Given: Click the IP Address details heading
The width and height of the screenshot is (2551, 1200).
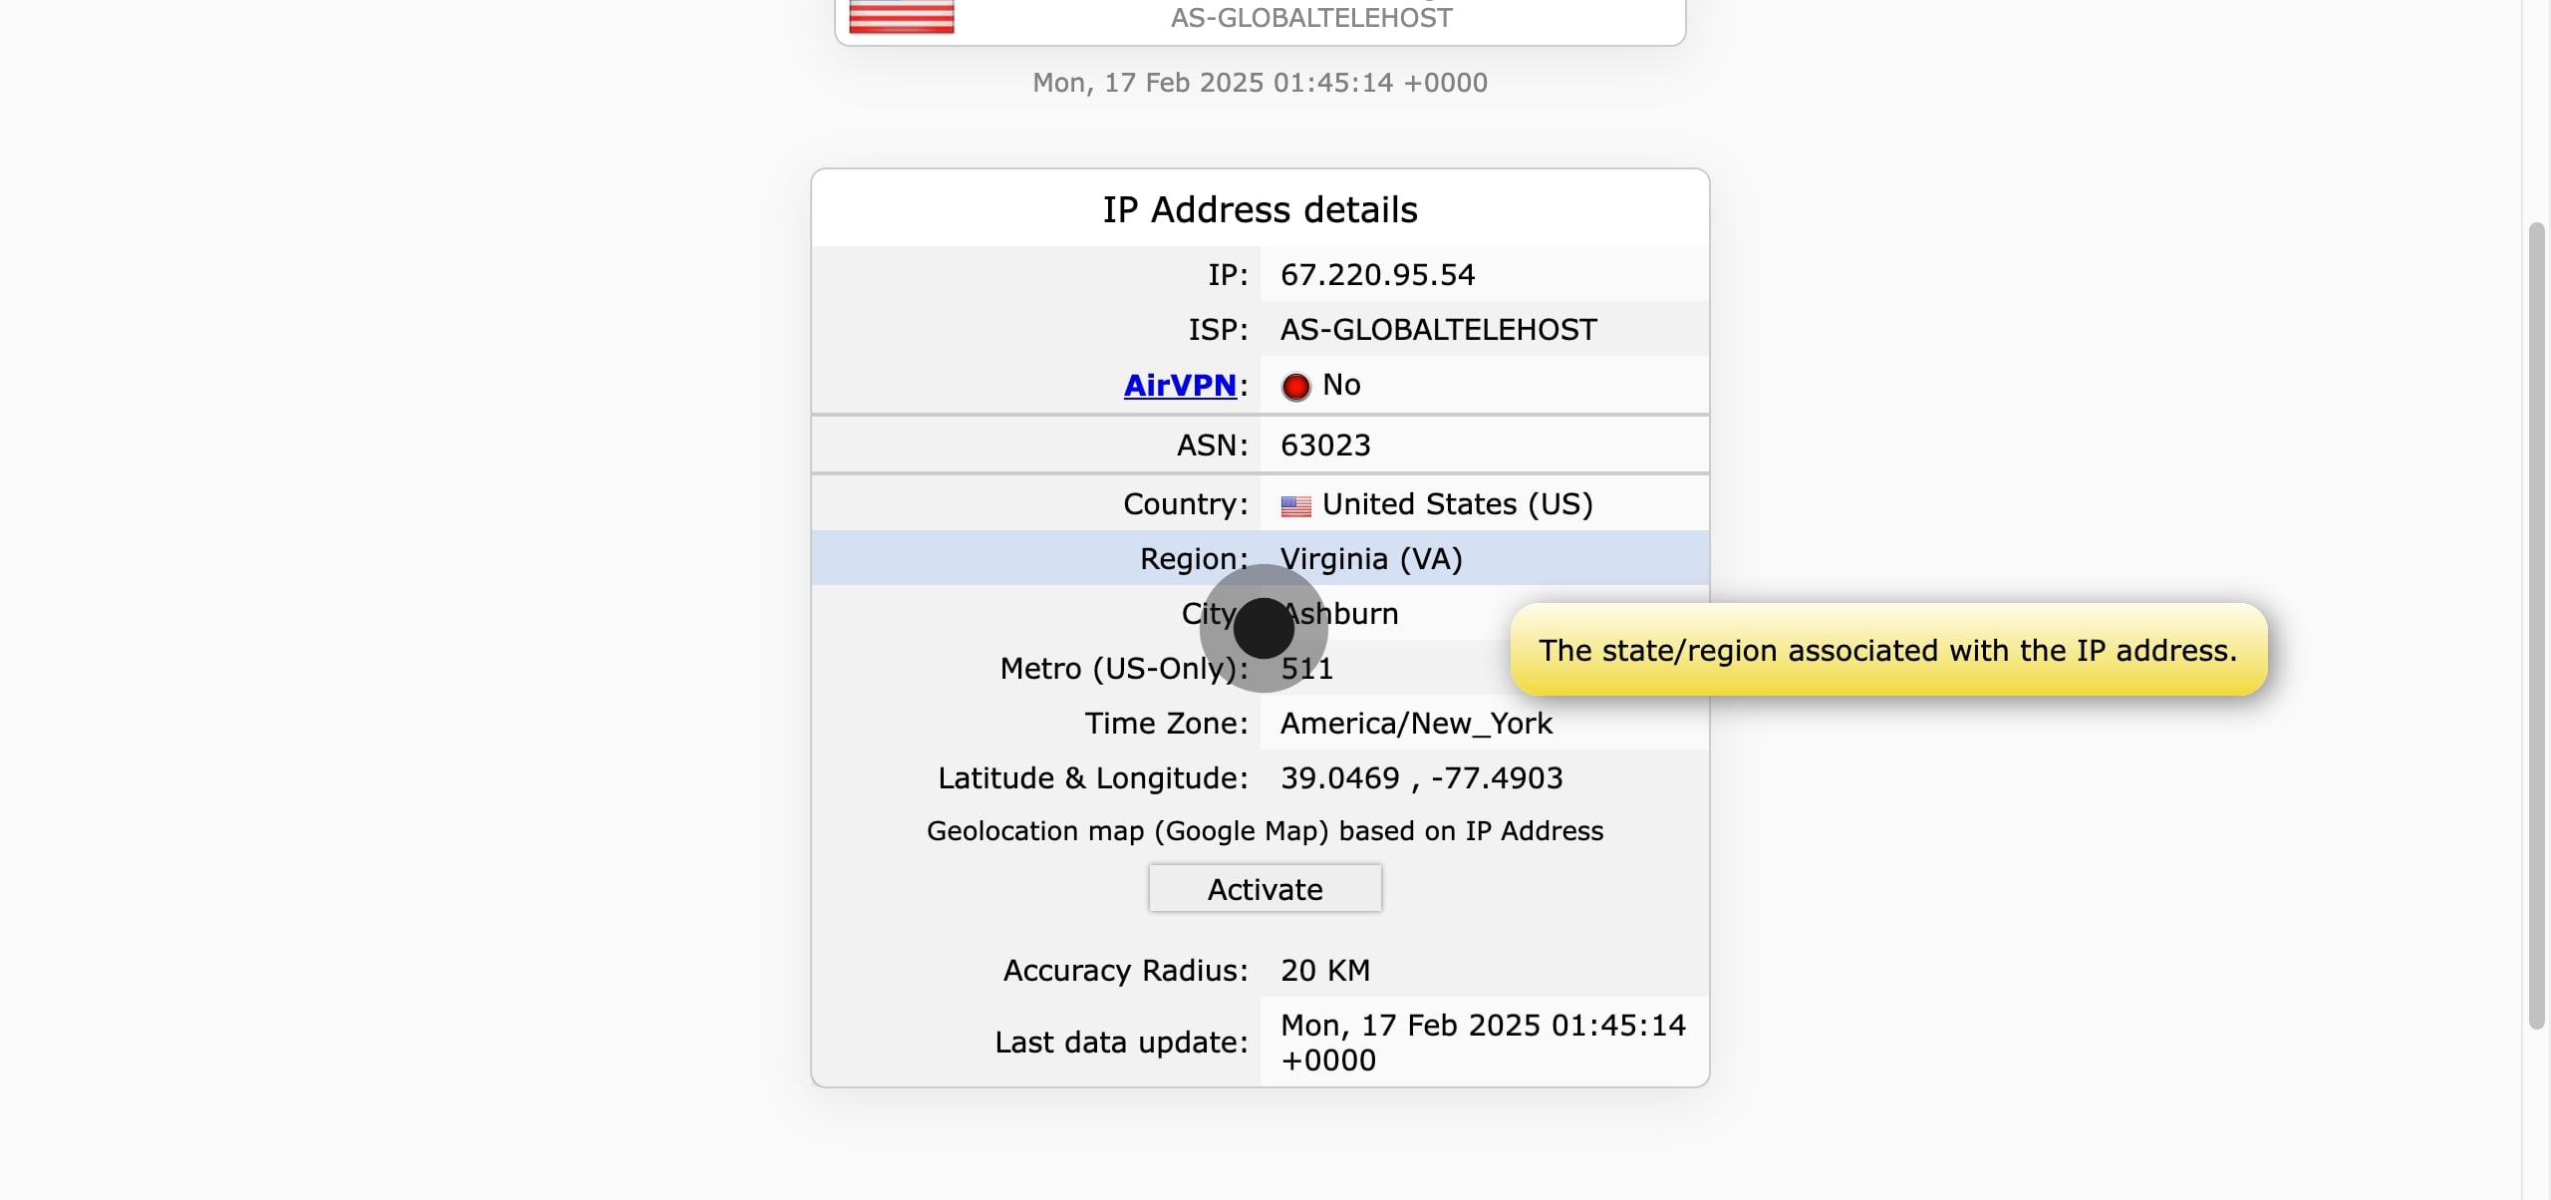Looking at the screenshot, I should (1260, 210).
